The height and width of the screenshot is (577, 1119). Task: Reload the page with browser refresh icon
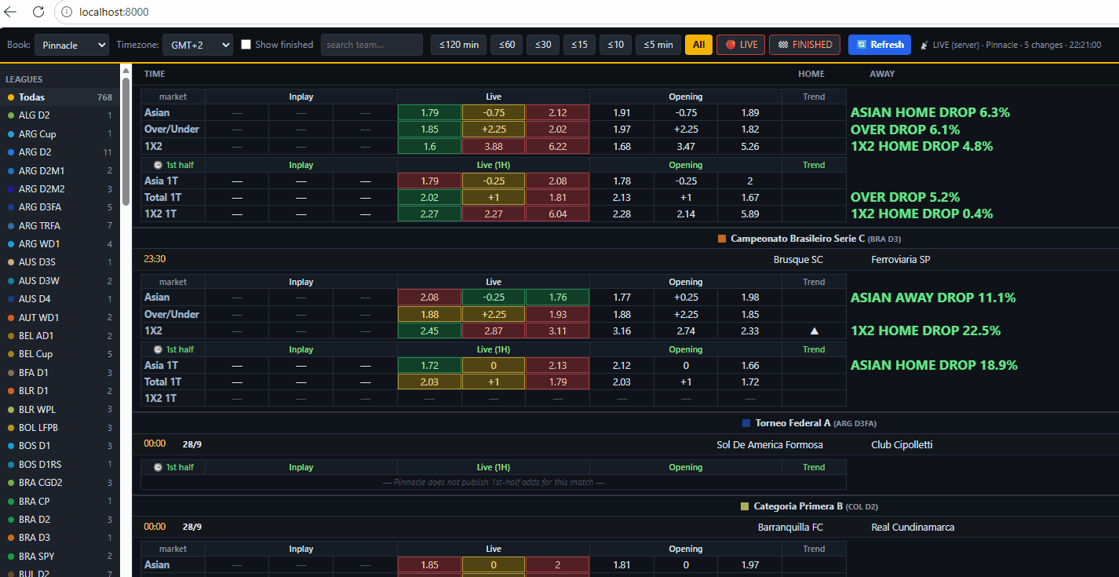[38, 12]
